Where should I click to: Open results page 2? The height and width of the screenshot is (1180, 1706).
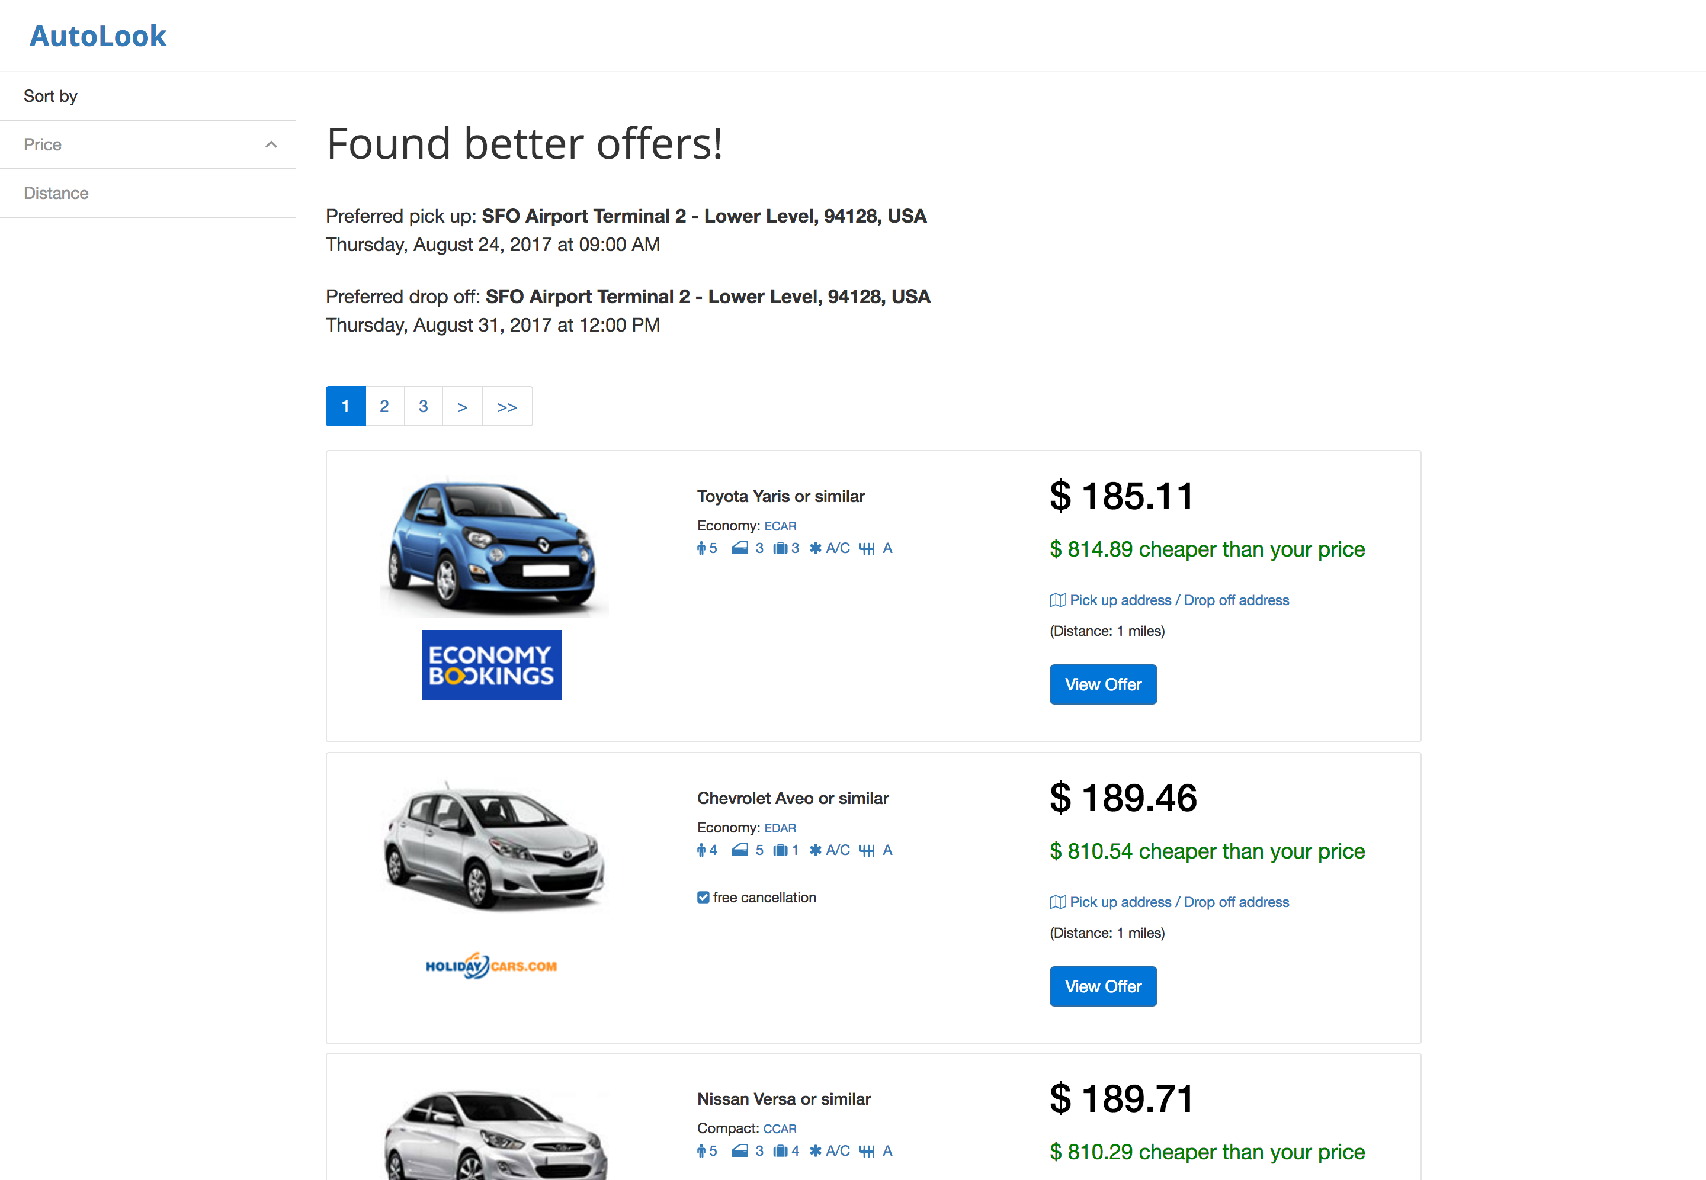point(384,406)
